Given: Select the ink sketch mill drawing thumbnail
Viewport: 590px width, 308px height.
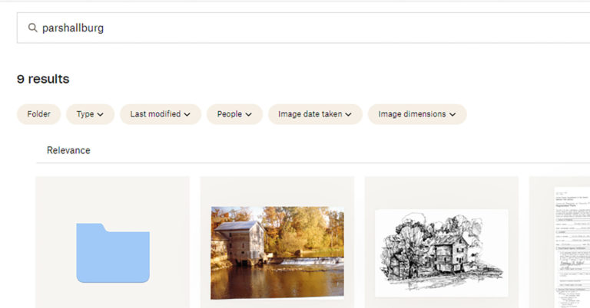Looking at the screenshot, I should 441,252.
